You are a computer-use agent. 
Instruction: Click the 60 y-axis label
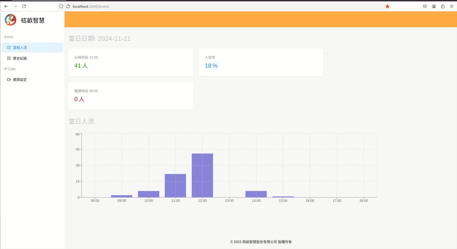point(78,134)
